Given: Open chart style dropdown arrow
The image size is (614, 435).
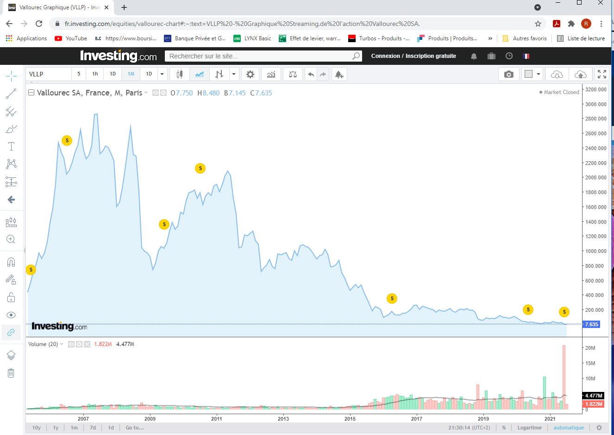Looking at the screenshot, I should 234,74.
